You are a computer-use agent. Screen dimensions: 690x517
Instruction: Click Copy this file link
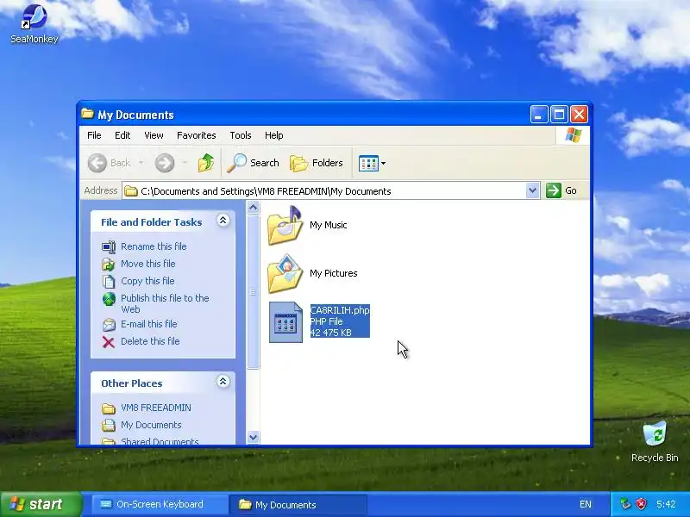tap(147, 281)
